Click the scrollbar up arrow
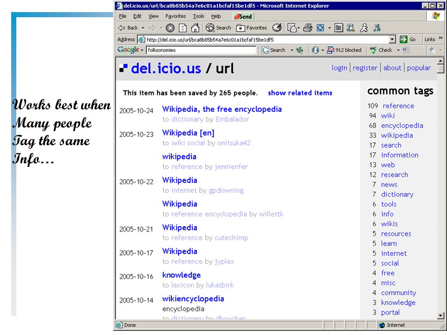 coord(441,60)
